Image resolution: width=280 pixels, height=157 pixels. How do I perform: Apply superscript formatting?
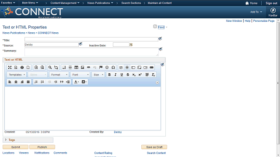point(140,75)
